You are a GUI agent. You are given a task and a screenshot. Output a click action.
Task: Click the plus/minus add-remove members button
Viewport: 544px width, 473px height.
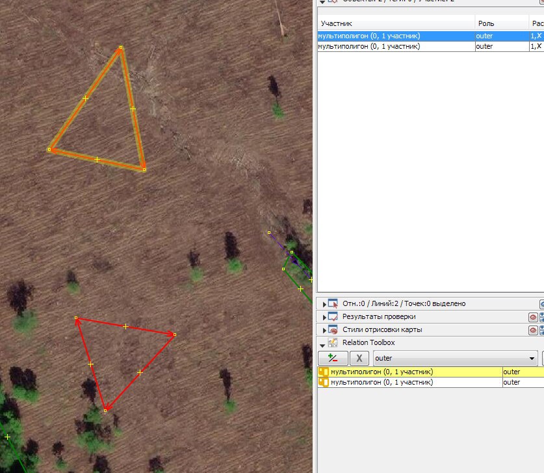pos(333,358)
